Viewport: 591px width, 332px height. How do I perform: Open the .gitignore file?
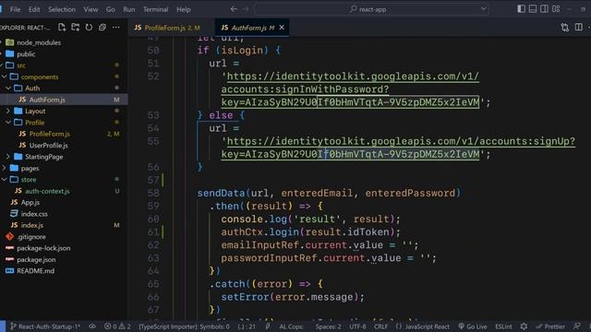pyautogui.click(x=31, y=237)
